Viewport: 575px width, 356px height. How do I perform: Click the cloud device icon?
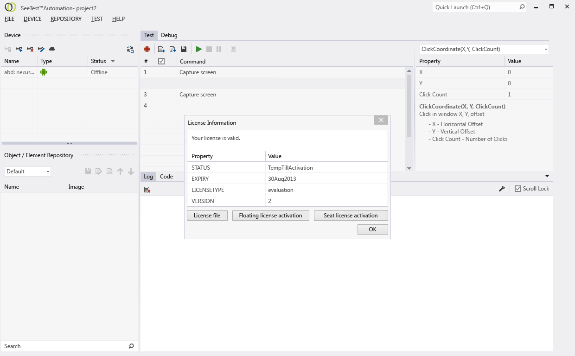point(52,49)
